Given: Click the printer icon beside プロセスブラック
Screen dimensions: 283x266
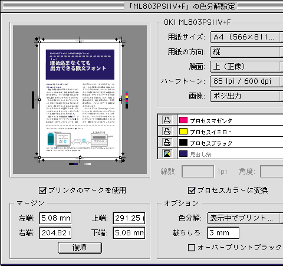Looking at the screenshot, I should tap(167, 142).
